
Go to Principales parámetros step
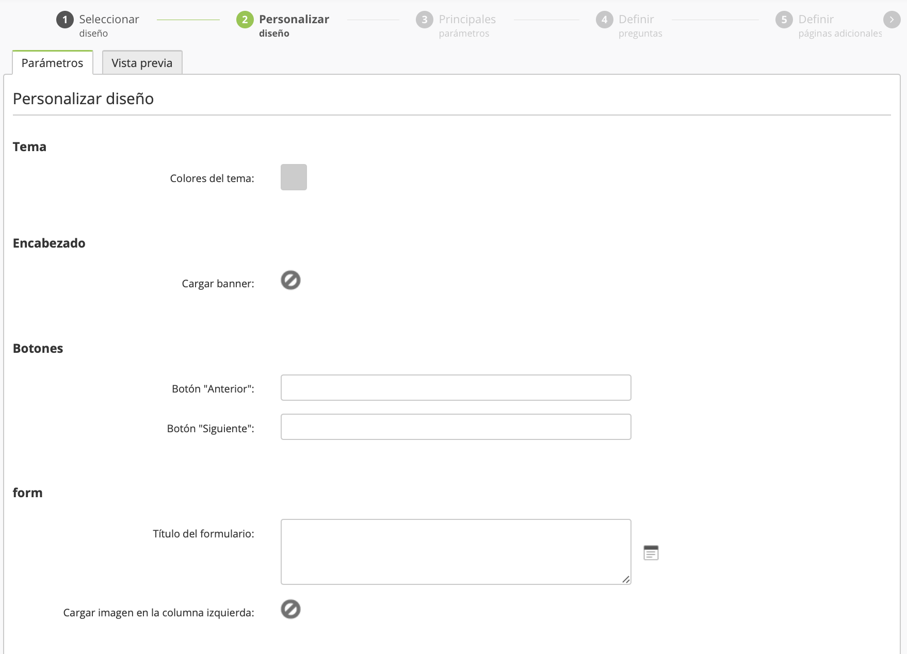point(467,25)
